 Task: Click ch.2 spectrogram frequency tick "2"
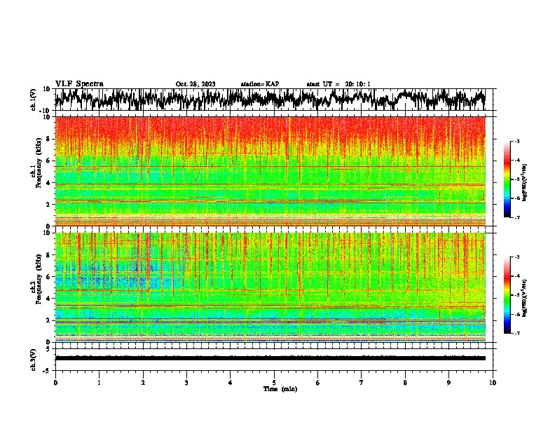pyautogui.click(x=48, y=320)
